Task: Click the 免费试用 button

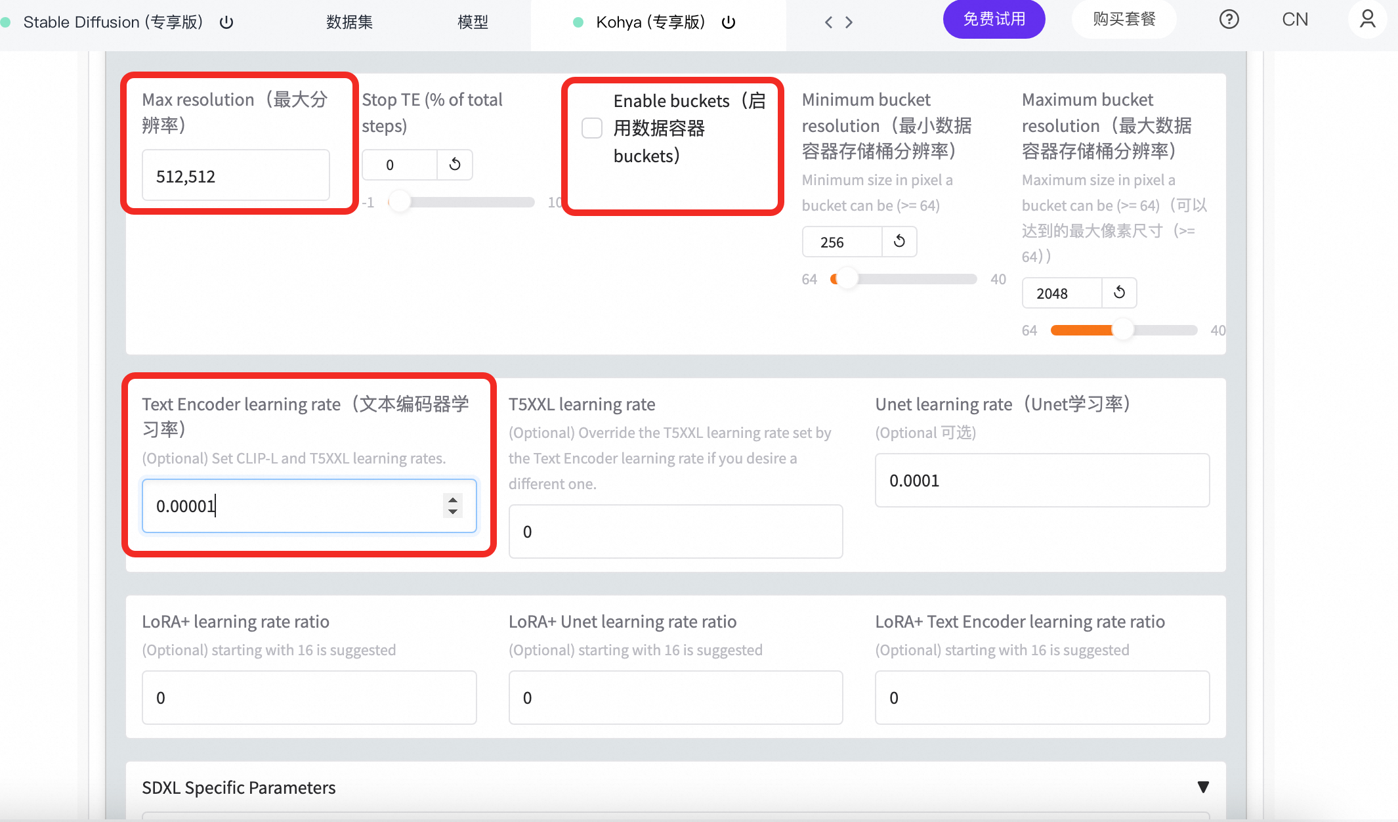Action: (x=994, y=19)
